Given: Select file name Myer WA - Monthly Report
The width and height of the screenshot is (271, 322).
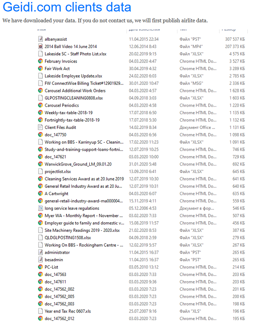Looking at the screenshot, I should click(x=84, y=216).
